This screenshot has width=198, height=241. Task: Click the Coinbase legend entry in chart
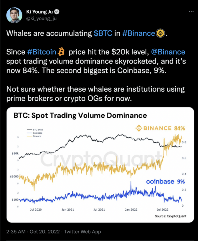click(35, 133)
